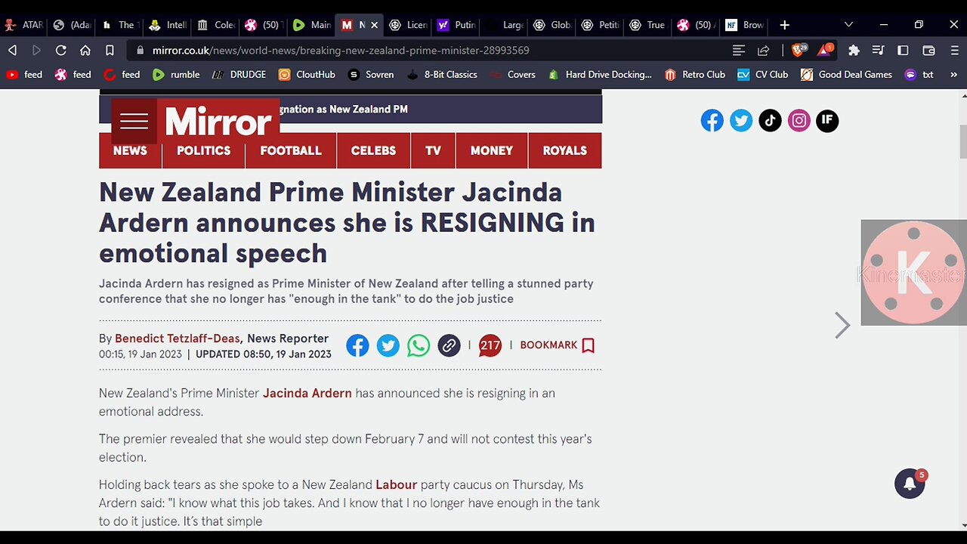Open the FOOTBALL section
Screen dimensions: 967x544
[291, 150]
